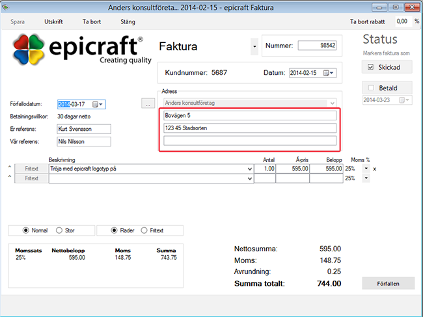Click the 123 45 Stadsorten field

point(250,128)
